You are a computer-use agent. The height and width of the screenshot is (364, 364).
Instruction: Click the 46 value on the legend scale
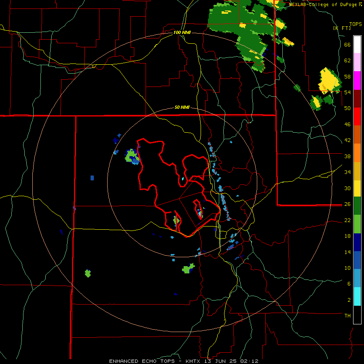[347, 125]
